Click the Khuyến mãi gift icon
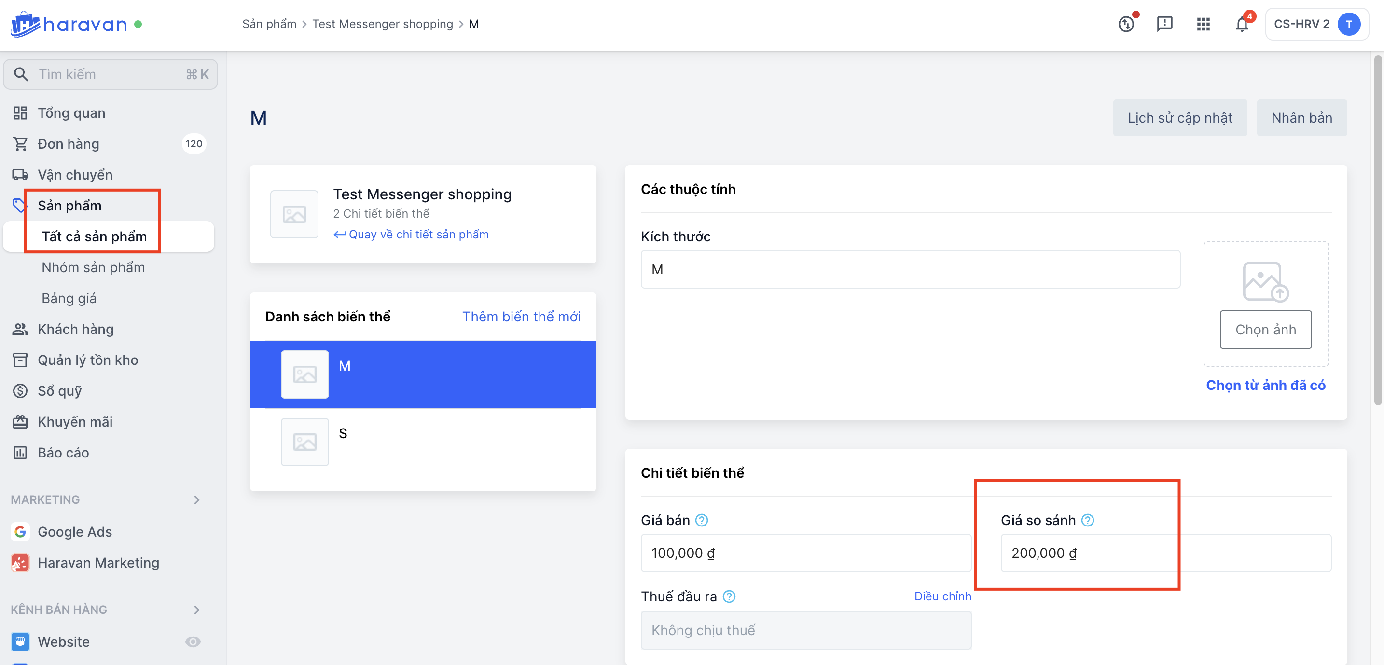 click(20, 422)
